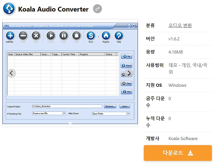Viewport: 215px width, 164px height.
Task: Click the Windows supported OS value
Action: 177,85
